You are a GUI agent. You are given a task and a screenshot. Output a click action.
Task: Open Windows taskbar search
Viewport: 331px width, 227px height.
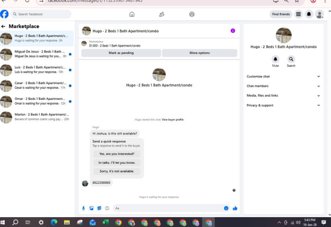point(15,222)
